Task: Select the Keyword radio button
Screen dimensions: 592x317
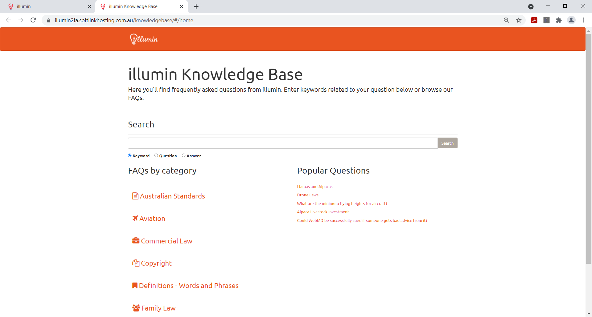Action: (129, 155)
